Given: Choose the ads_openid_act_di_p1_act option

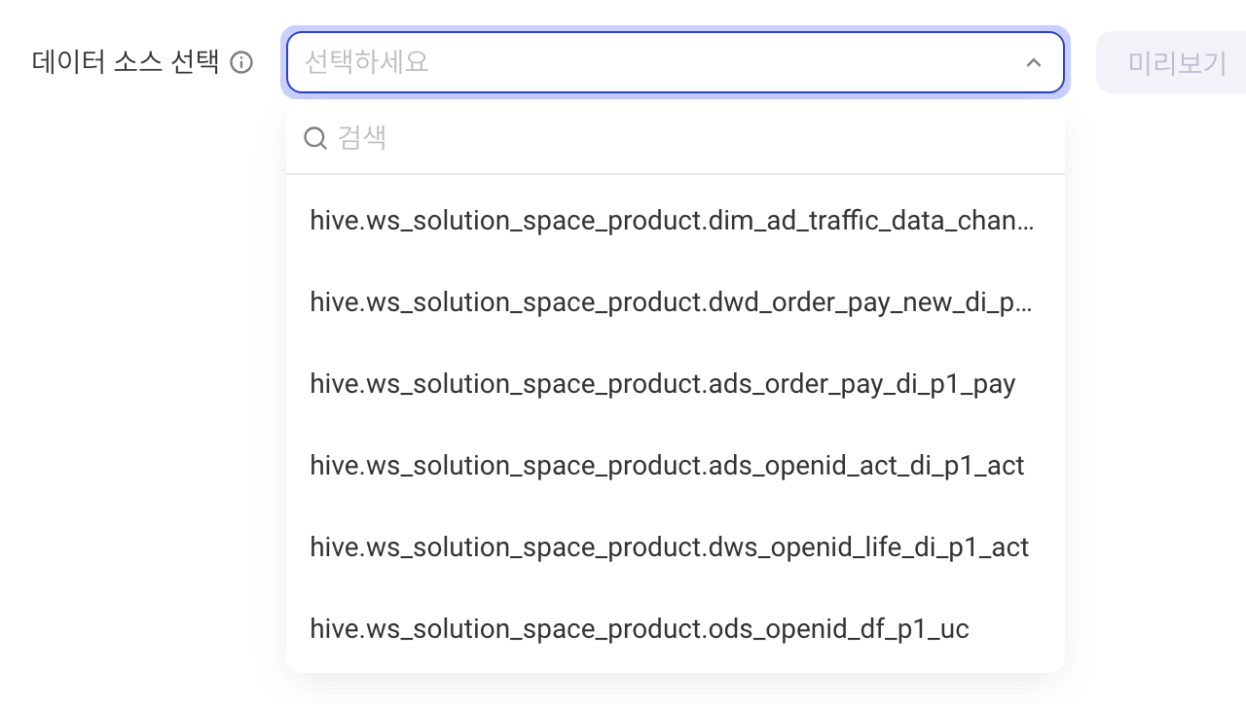Looking at the screenshot, I should 676,466.
